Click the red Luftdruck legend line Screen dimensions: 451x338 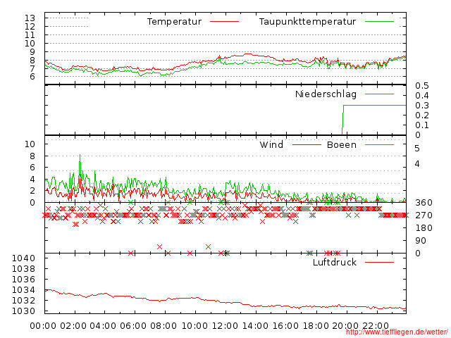[379, 262]
